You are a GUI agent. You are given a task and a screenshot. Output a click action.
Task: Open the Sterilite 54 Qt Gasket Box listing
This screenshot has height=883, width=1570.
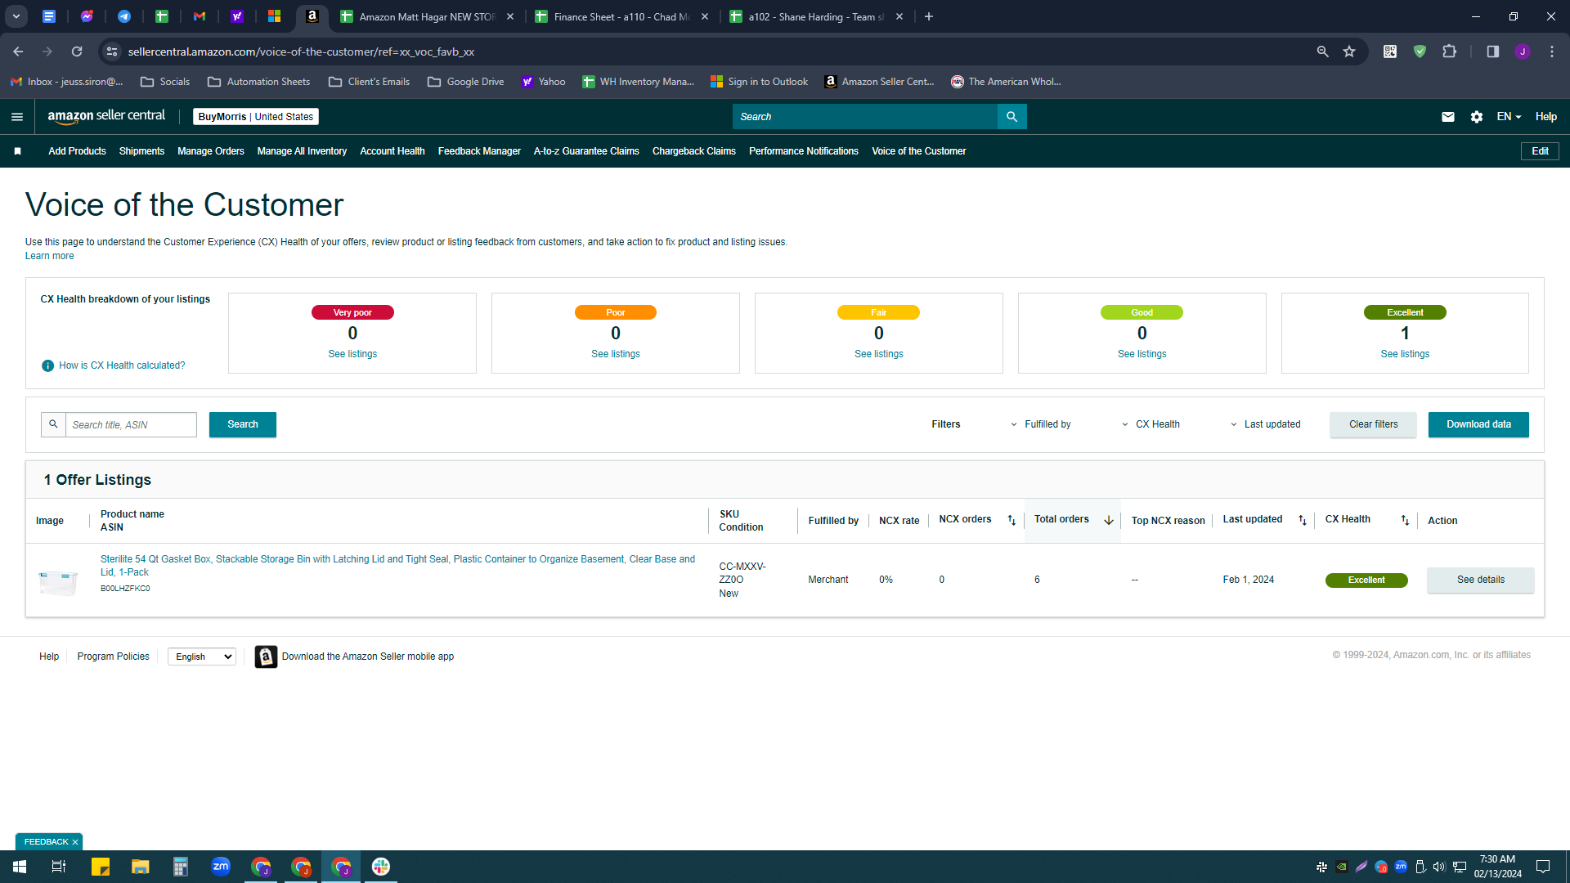[x=397, y=566]
